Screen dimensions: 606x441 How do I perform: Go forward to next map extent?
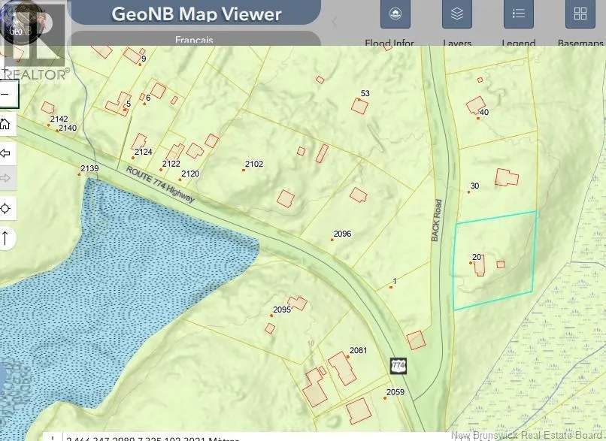[x=6, y=178]
